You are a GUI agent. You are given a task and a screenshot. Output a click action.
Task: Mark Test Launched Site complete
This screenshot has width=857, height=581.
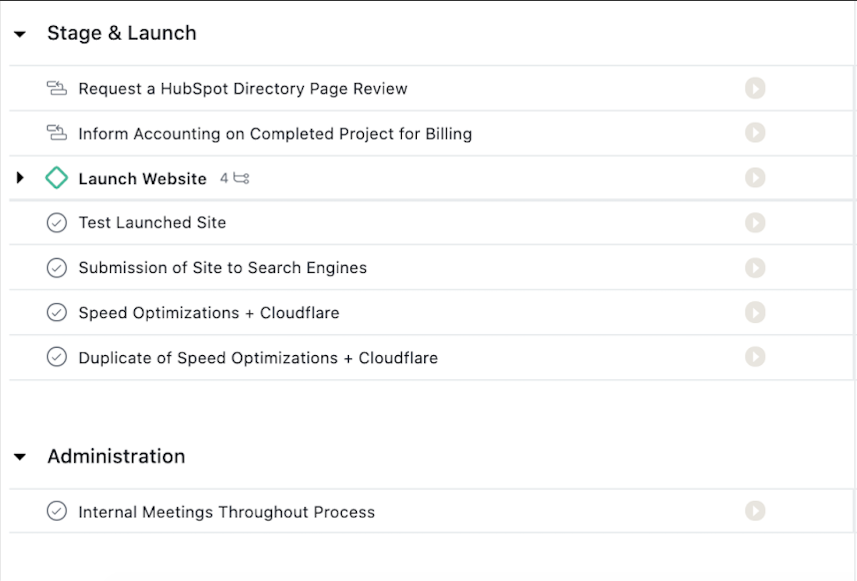(x=57, y=223)
